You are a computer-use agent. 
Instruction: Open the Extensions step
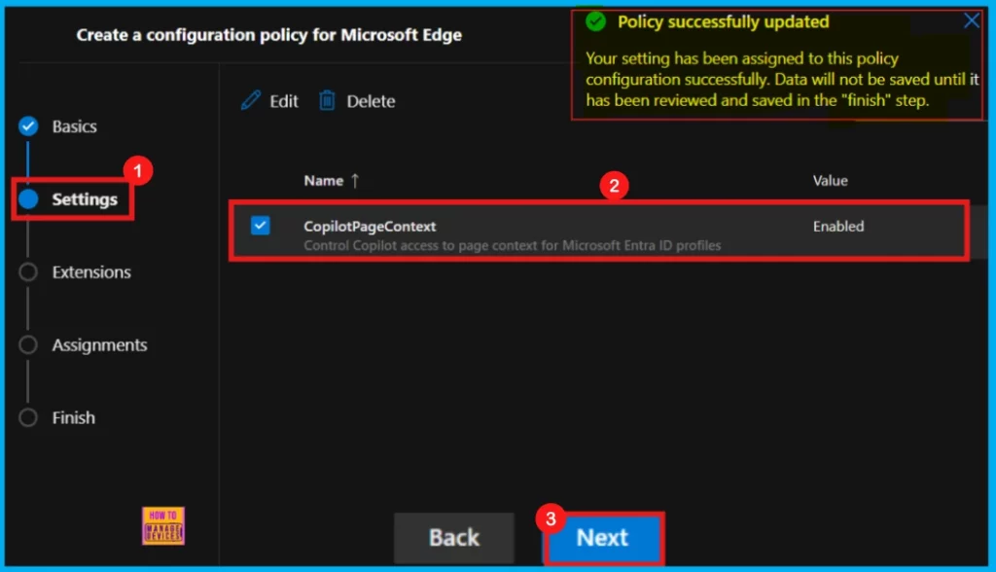click(x=91, y=272)
